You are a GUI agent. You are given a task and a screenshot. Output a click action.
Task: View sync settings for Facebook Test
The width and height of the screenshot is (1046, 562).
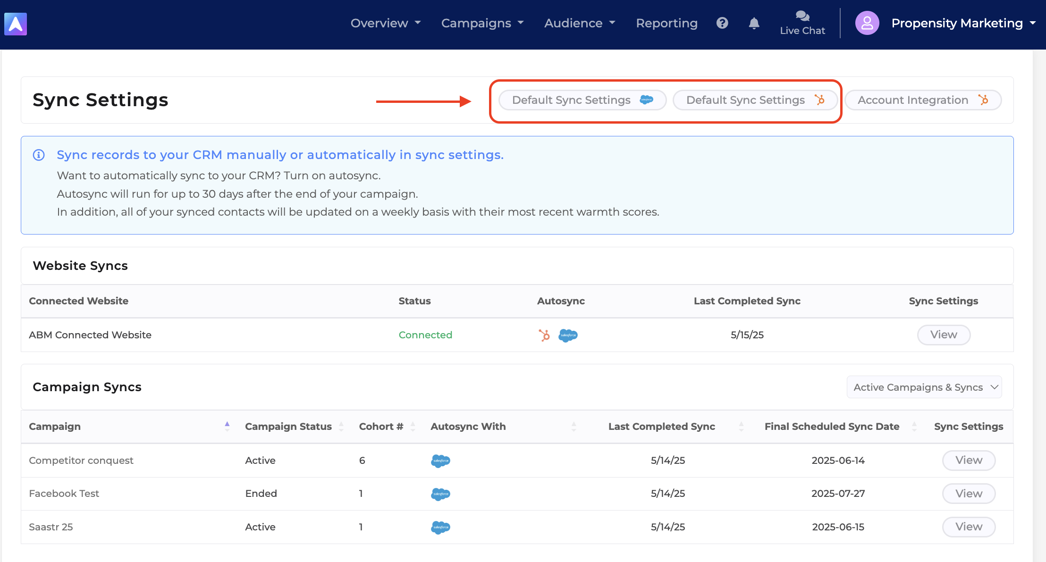(x=969, y=494)
